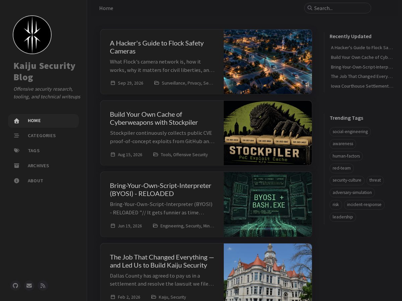Click the Recently Updated heading
Image resolution: width=402 pixels, height=301 pixels.
coord(350,36)
